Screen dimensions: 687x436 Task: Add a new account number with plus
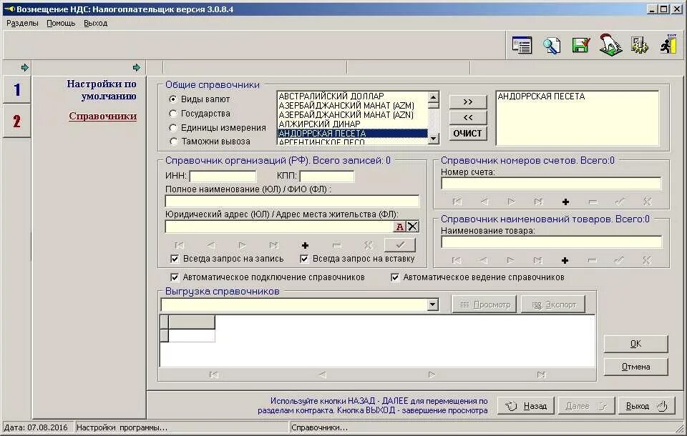coord(565,202)
